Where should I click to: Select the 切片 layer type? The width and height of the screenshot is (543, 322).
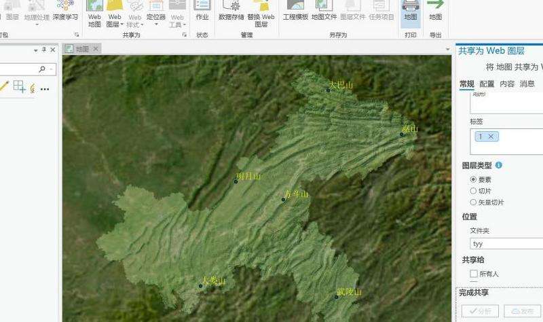[x=473, y=191]
